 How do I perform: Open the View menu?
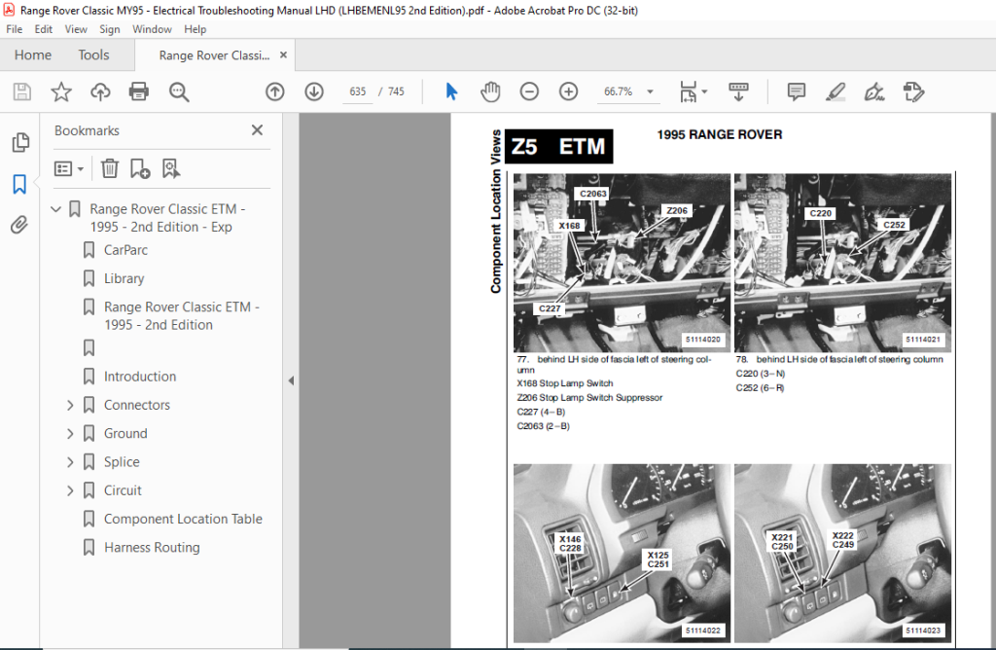point(76,29)
